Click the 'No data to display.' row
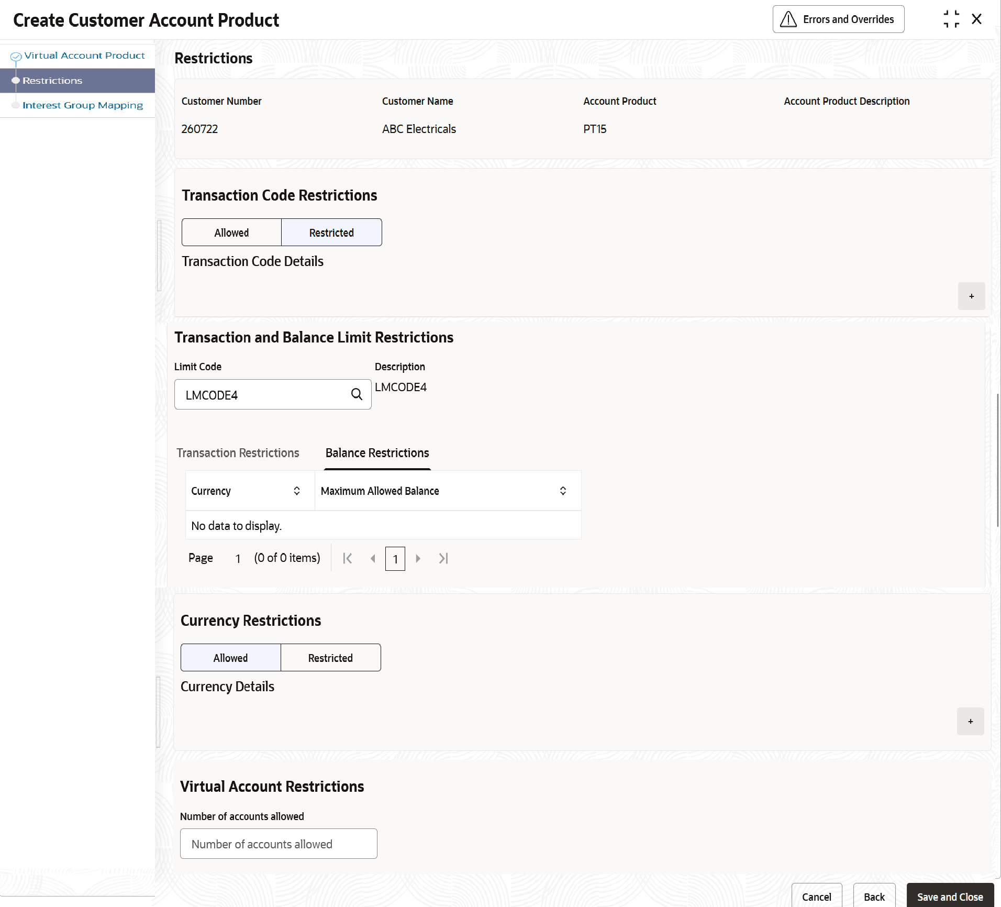Image resolution: width=1001 pixels, height=907 pixels. pos(383,525)
